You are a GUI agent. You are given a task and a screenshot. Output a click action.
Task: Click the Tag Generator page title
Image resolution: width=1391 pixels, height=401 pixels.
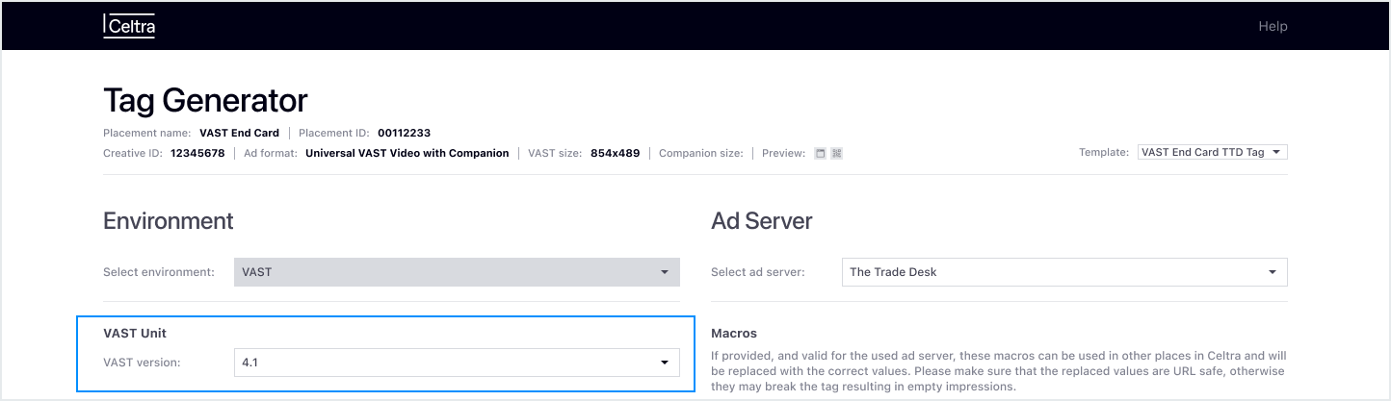pyautogui.click(x=205, y=100)
